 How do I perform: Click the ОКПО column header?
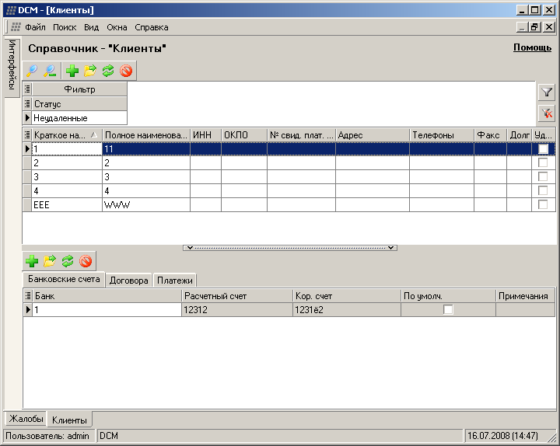244,135
